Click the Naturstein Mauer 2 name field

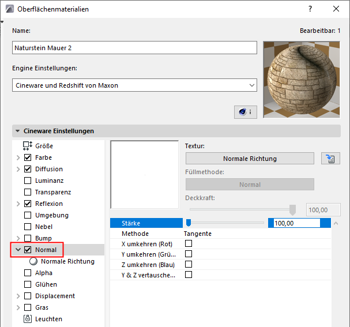coord(134,47)
